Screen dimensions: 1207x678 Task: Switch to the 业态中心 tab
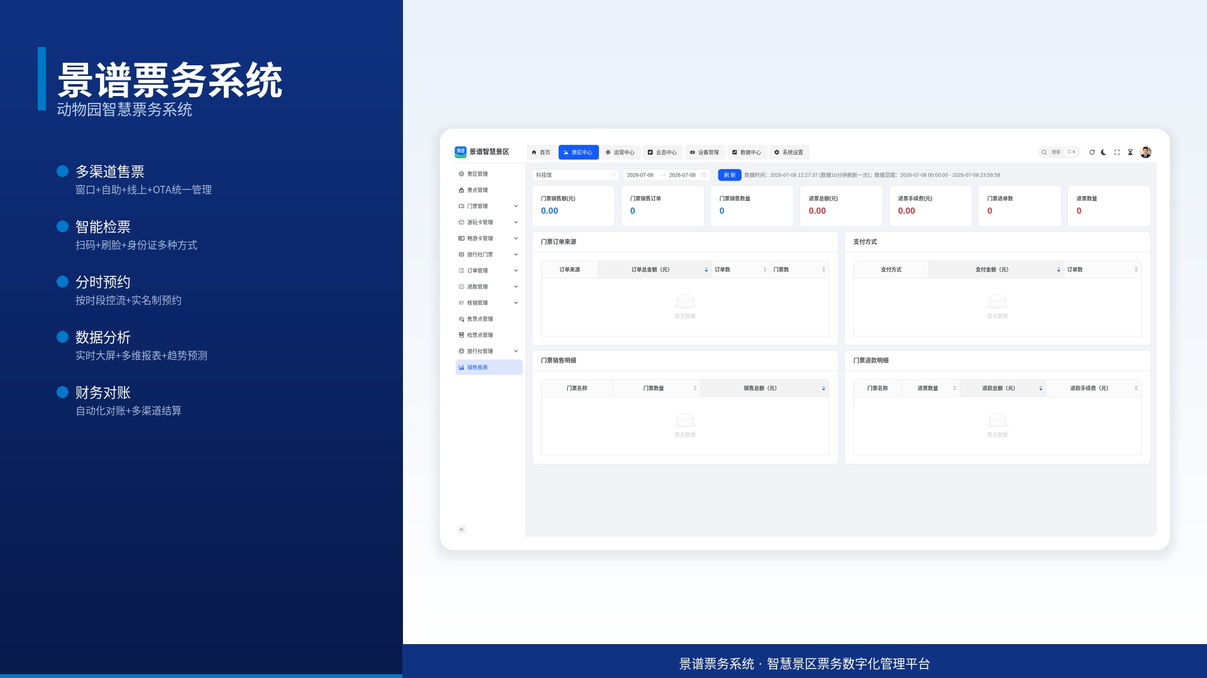(663, 153)
